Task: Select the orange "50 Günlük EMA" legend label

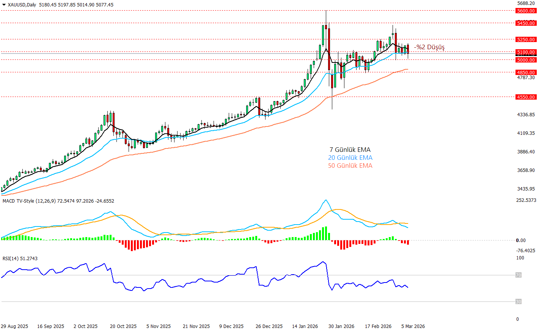Action: (x=350, y=165)
